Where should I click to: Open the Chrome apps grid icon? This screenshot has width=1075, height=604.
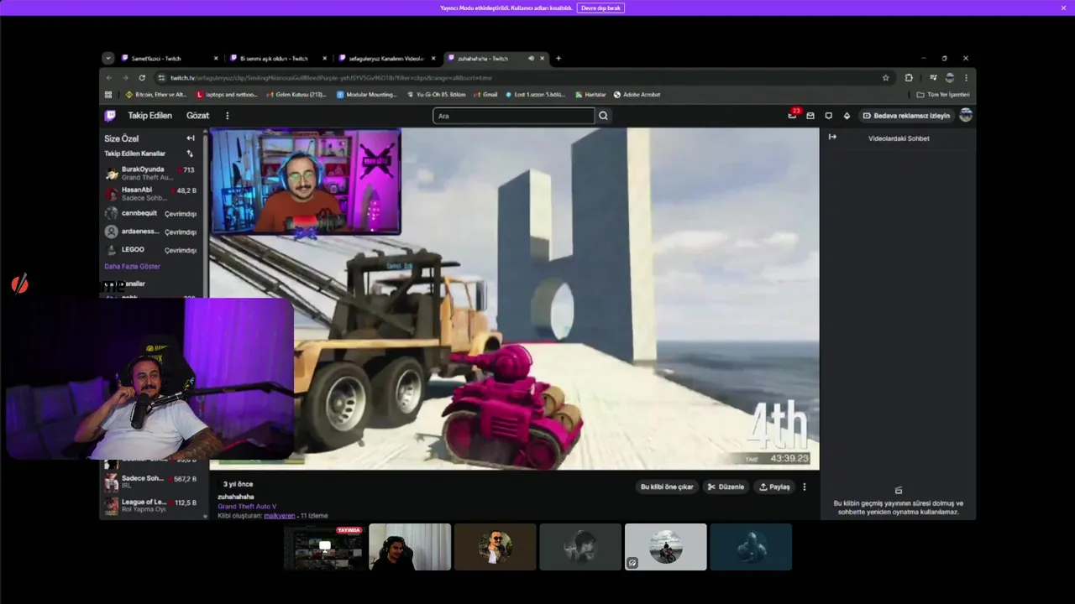(x=108, y=95)
